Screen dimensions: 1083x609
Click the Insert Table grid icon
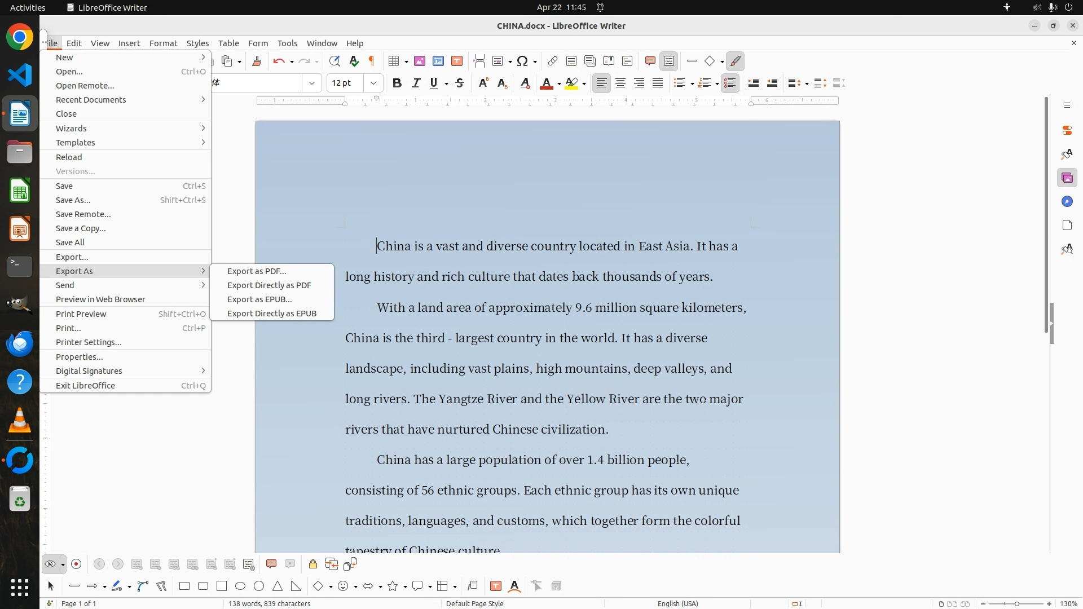click(394, 61)
